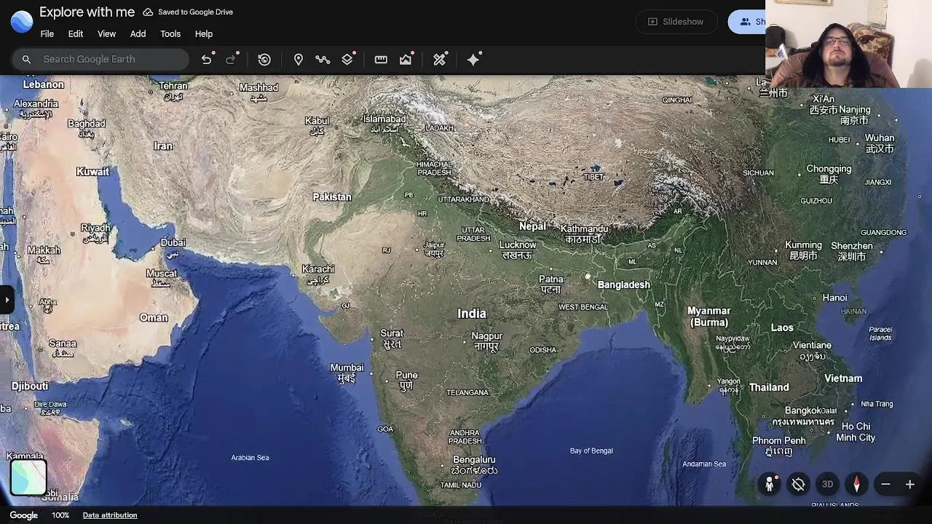The width and height of the screenshot is (932, 524).
Task: Click the 100% status value
Action: 60,515
